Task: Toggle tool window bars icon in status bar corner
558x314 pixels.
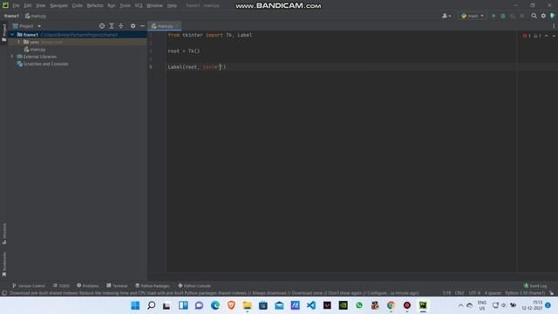Action: click(4, 293)
